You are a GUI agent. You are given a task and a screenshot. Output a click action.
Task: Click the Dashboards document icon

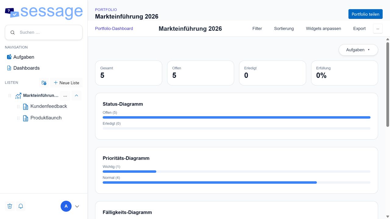pos(9,68)
